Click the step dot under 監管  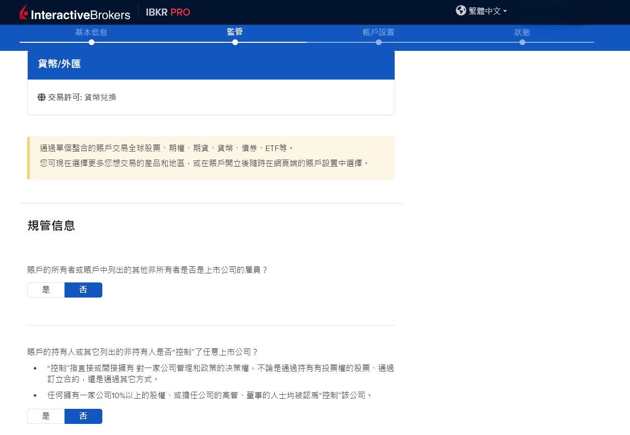click(x=235, y=42)
